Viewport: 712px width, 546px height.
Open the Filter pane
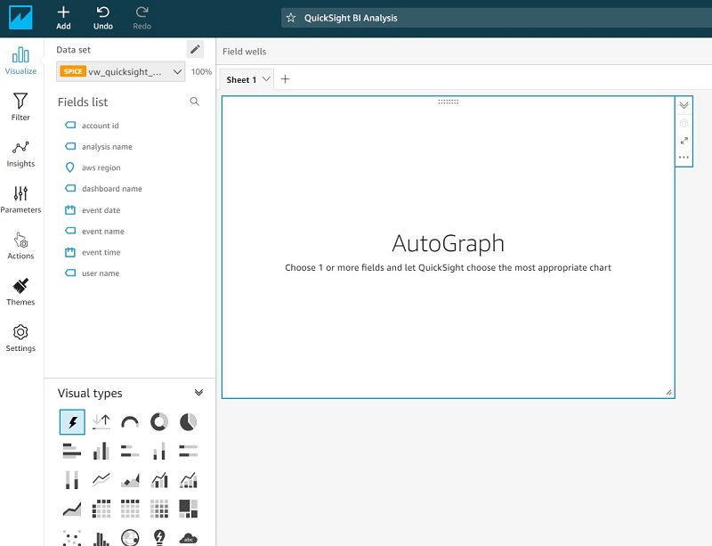(x=20, y=107)
